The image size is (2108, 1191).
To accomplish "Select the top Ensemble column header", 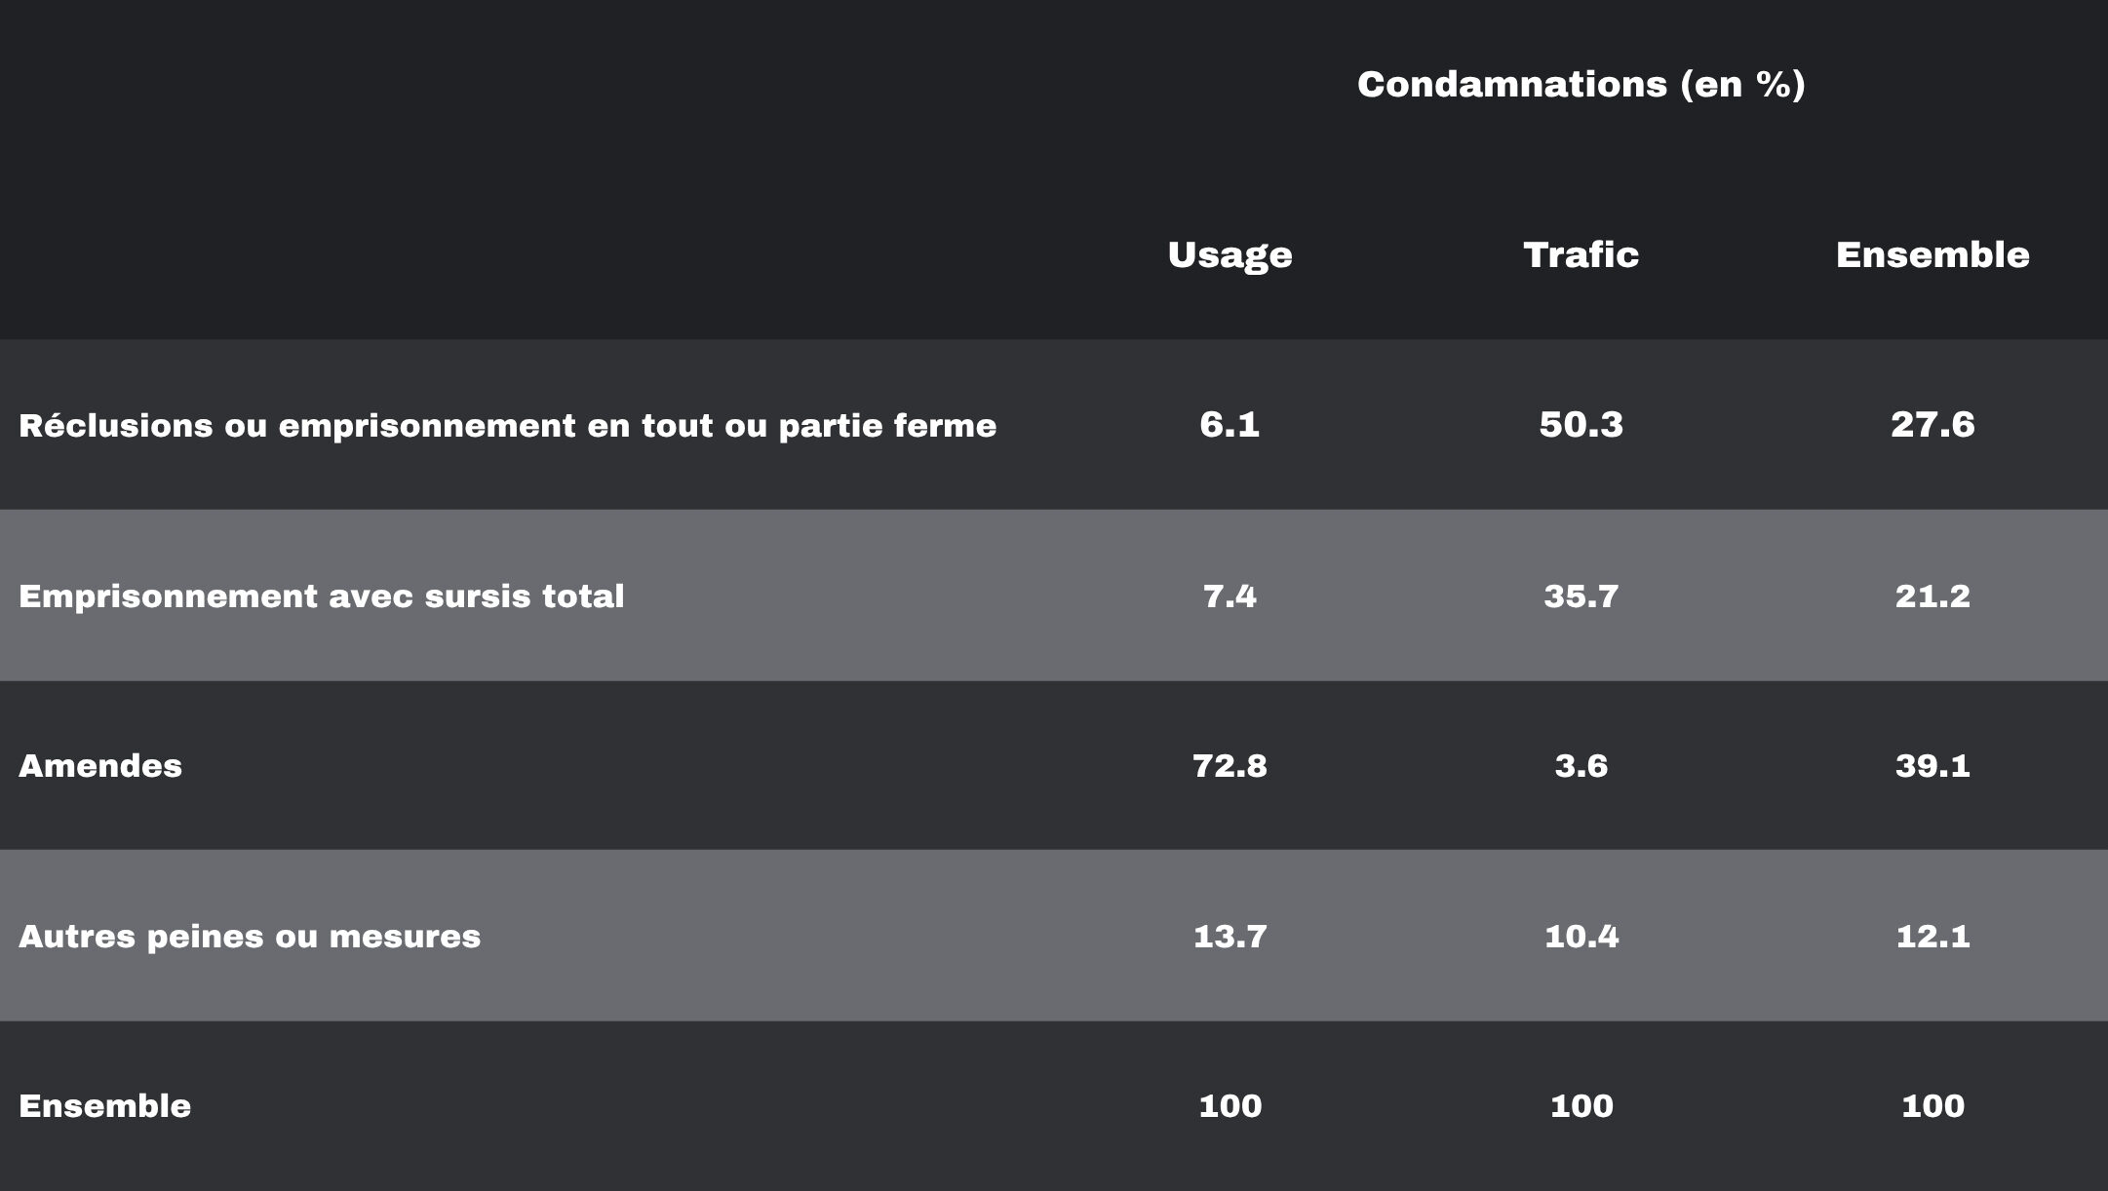I will point(1932,254).
